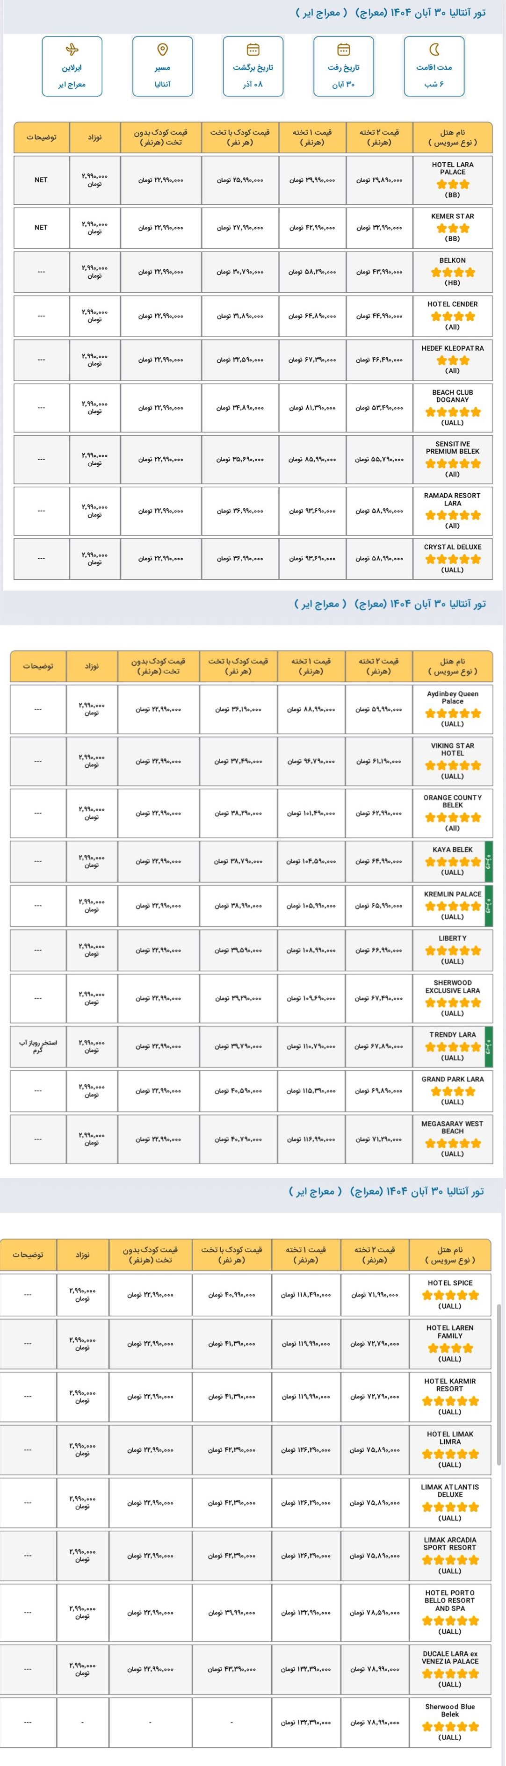
Task: Click the استخر روباز آب گرم note
Action: click(x=38, y=1046)
